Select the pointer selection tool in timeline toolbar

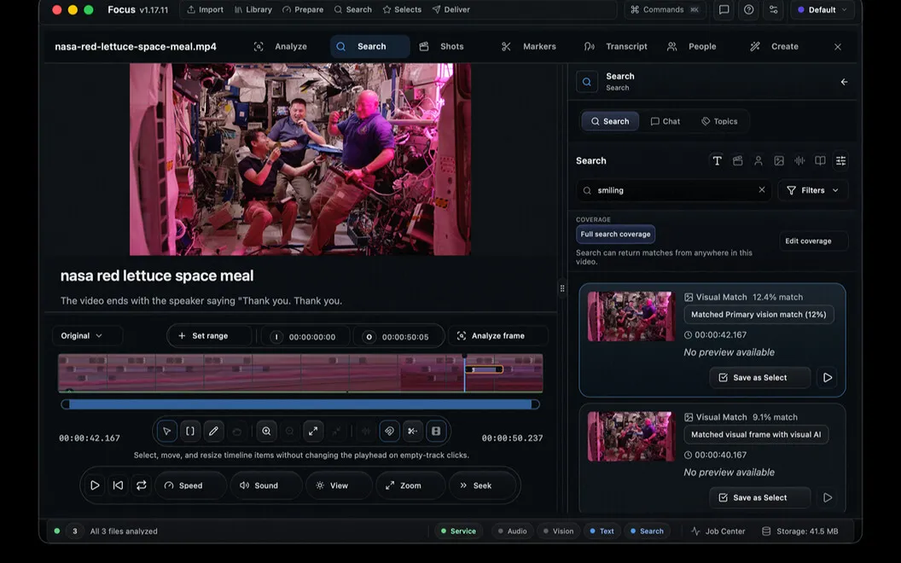(166, 431)
